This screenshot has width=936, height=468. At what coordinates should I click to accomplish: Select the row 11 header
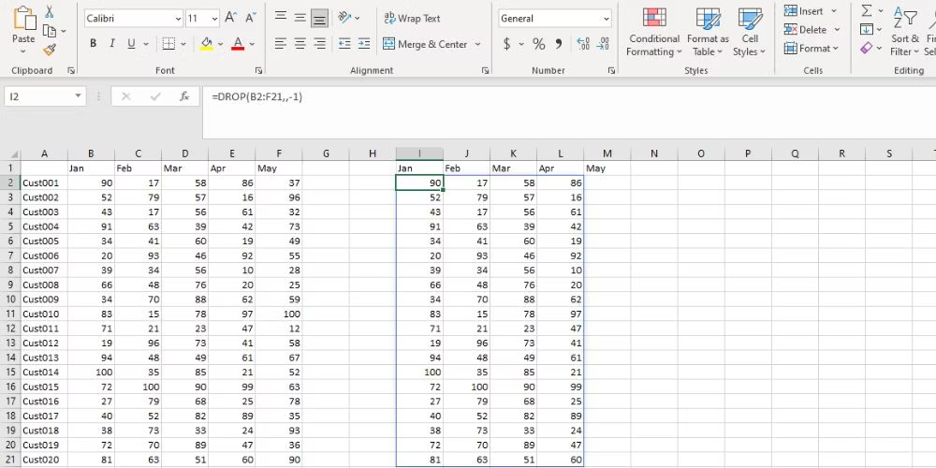point(10,314)
